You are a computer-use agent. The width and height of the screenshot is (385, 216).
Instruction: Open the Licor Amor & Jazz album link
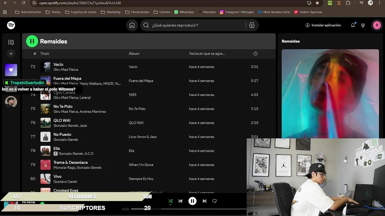pyautogui.click(x=143, y=137)
